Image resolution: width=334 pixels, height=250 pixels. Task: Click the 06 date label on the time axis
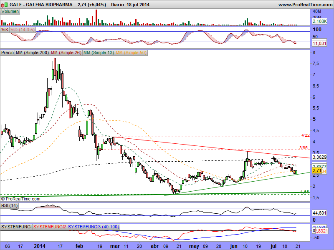pyautogui.click(x=7, y=246)
